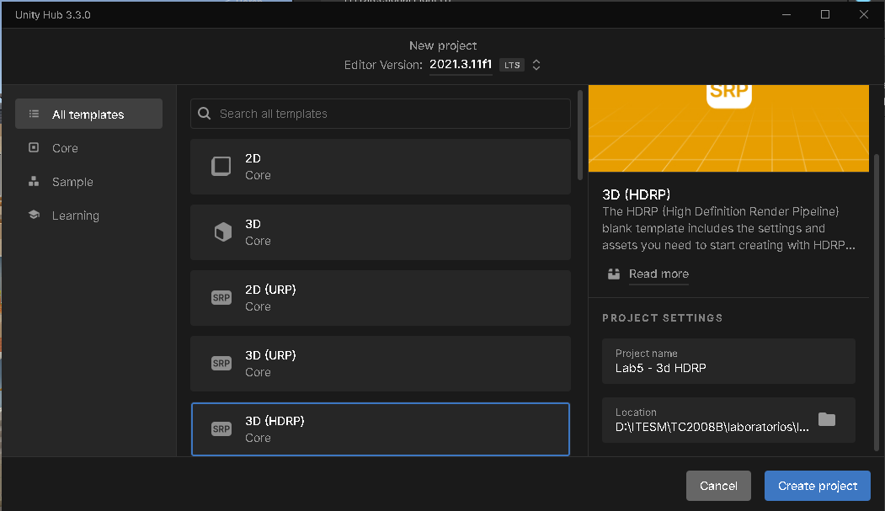The height and width of the screenshot is (511, 885).
Task: Click the 3D cube template icon
Action: tap(221, 232)
